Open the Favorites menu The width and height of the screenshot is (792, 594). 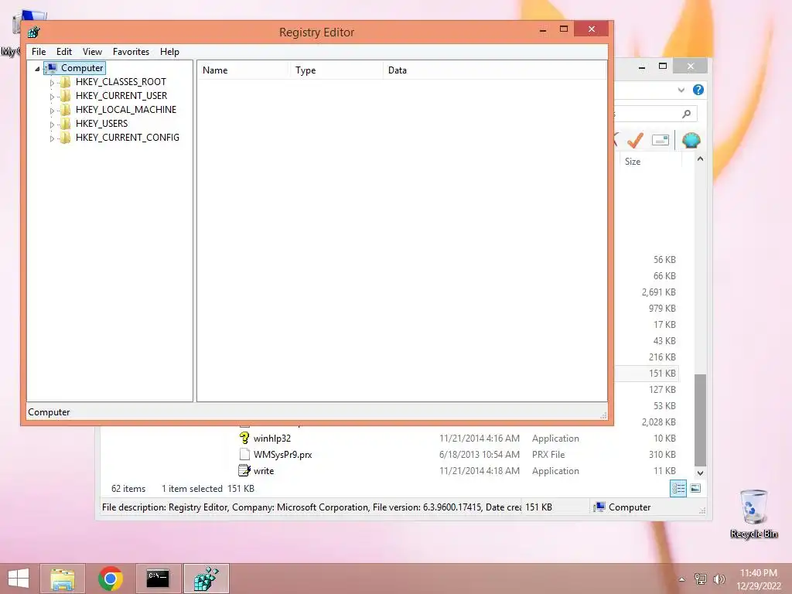(x=131, y=52)
